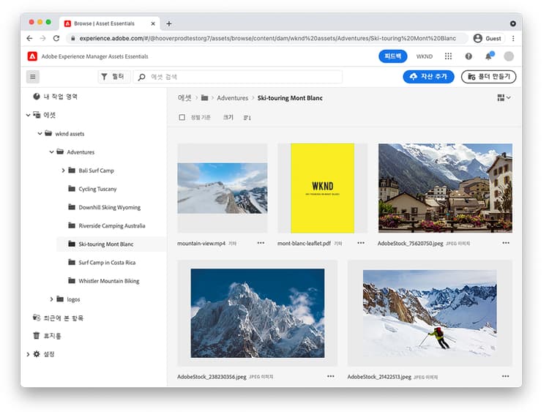Collapse the assets tree node
The image size is (549, 412).
[28, 115]
